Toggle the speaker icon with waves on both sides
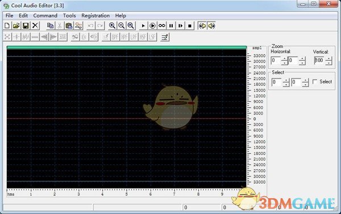The image size is (341, 214). click(x=202, y=26)
